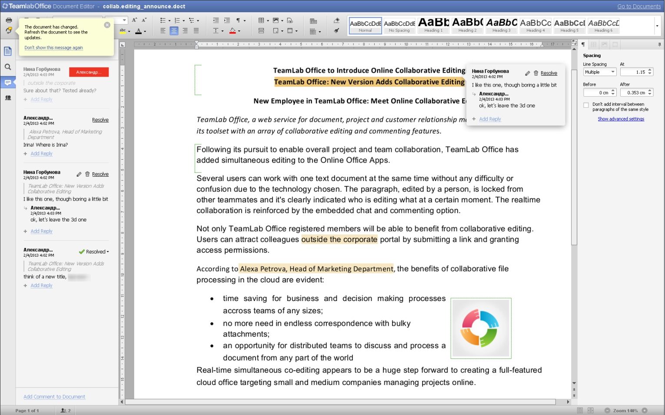Edit the popup comment with pencil icon
Image resolution: width=665 pixels, height=415 pixels.
527,73
